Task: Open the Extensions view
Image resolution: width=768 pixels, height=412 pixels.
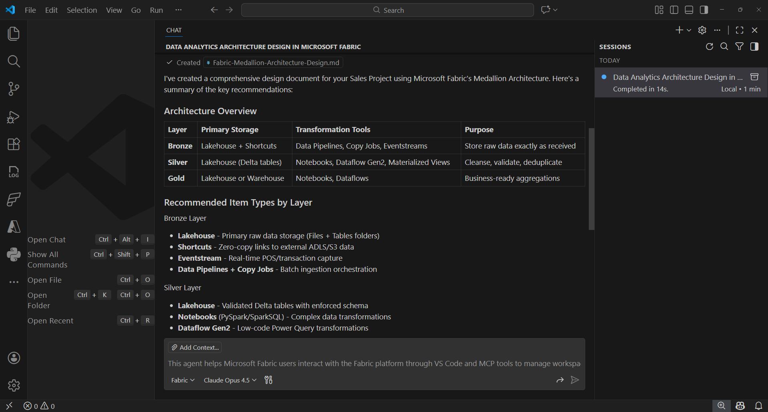Action: (14, 144)
